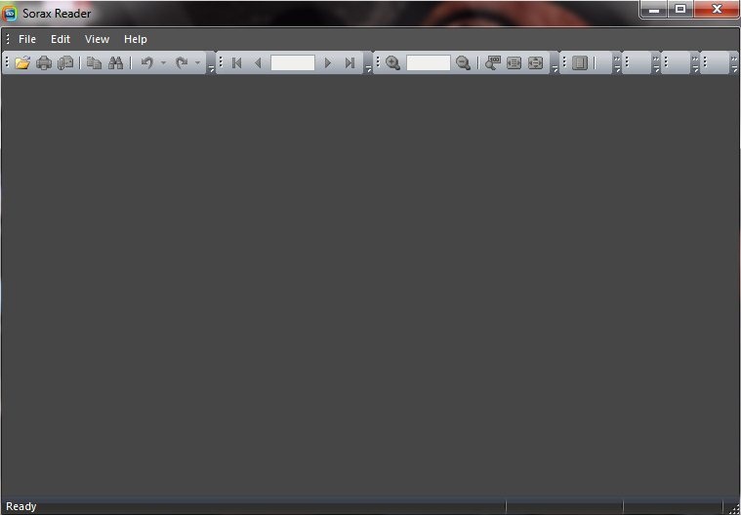The width and height of the screenshot is (741, 515).
Task: Go to next page arrow
Action: (x=327, y=62)
